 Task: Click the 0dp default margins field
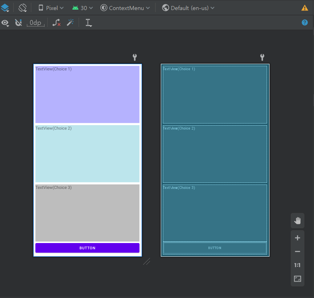pyautogui.click(x=35, y=23)
